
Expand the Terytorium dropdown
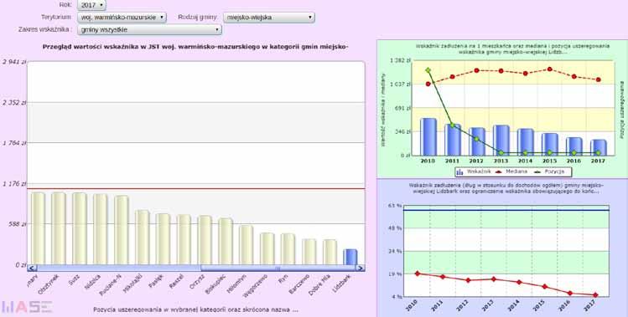point(122,18)
